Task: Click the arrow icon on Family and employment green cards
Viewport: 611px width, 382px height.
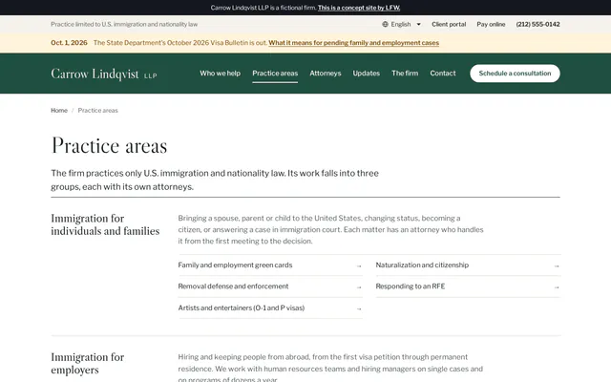Action: pyautogui.click(x=359, y=265)
